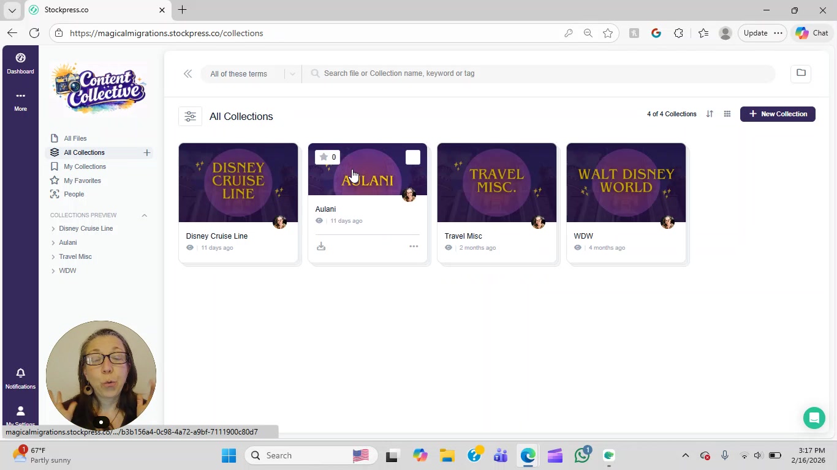Refresh the browser page
This screenshot has height=470, width=837.
pyautogui.click(x=34, y=33)
